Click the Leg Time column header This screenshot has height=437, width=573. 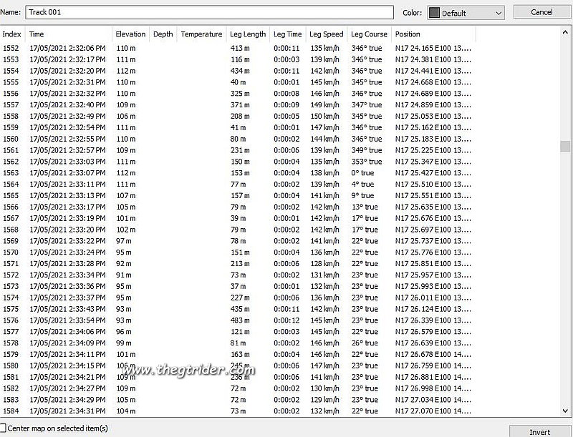(288, 34)
